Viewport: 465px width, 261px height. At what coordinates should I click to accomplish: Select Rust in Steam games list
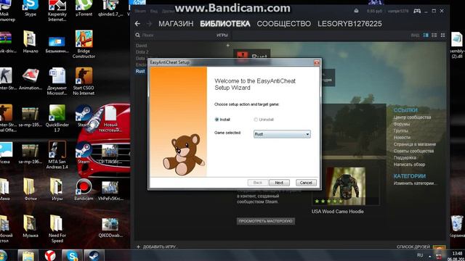140,71
